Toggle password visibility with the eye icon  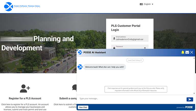(x=145, y=48)
